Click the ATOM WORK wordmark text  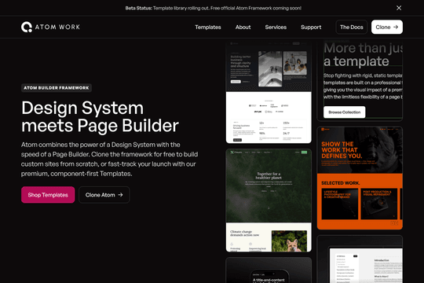(x=57, y=27)
